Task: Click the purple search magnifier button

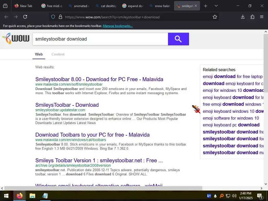Action: pos(178,39)
